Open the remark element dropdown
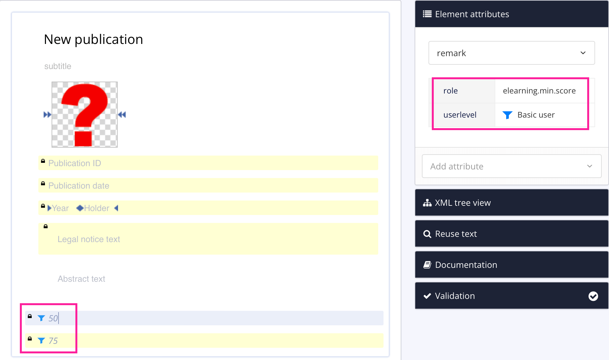Viewport: 609px width, 360px height. (511, 53)
